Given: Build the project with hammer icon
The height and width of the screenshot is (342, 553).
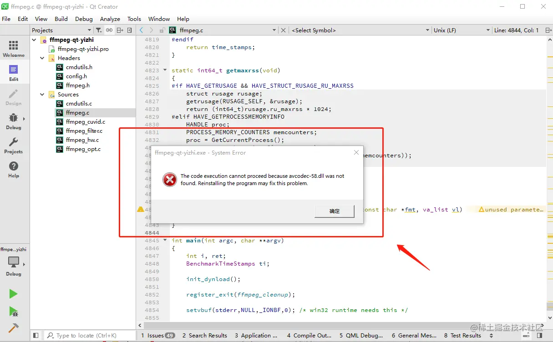Looking at the screenshot, I should [13, 328].
